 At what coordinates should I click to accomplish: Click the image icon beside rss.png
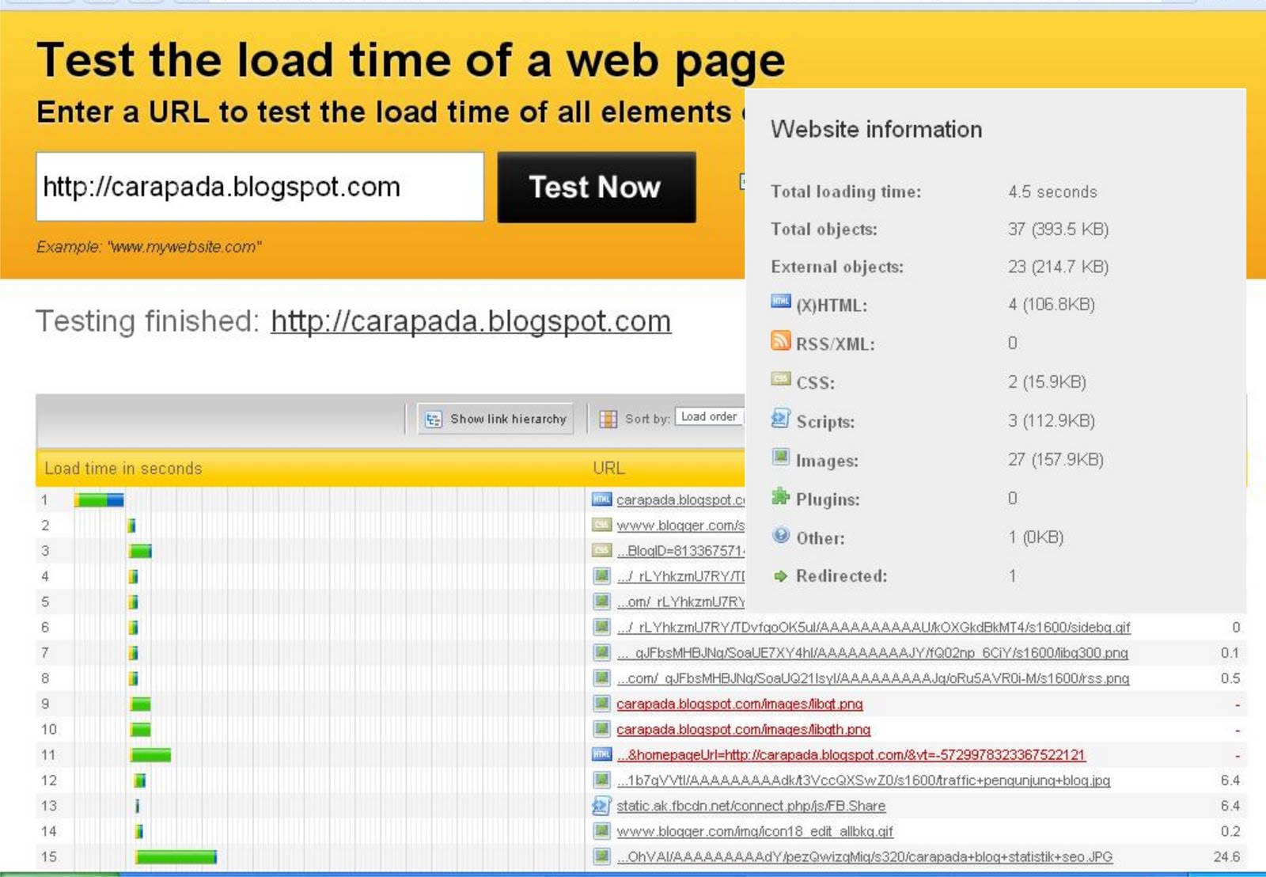601,678
